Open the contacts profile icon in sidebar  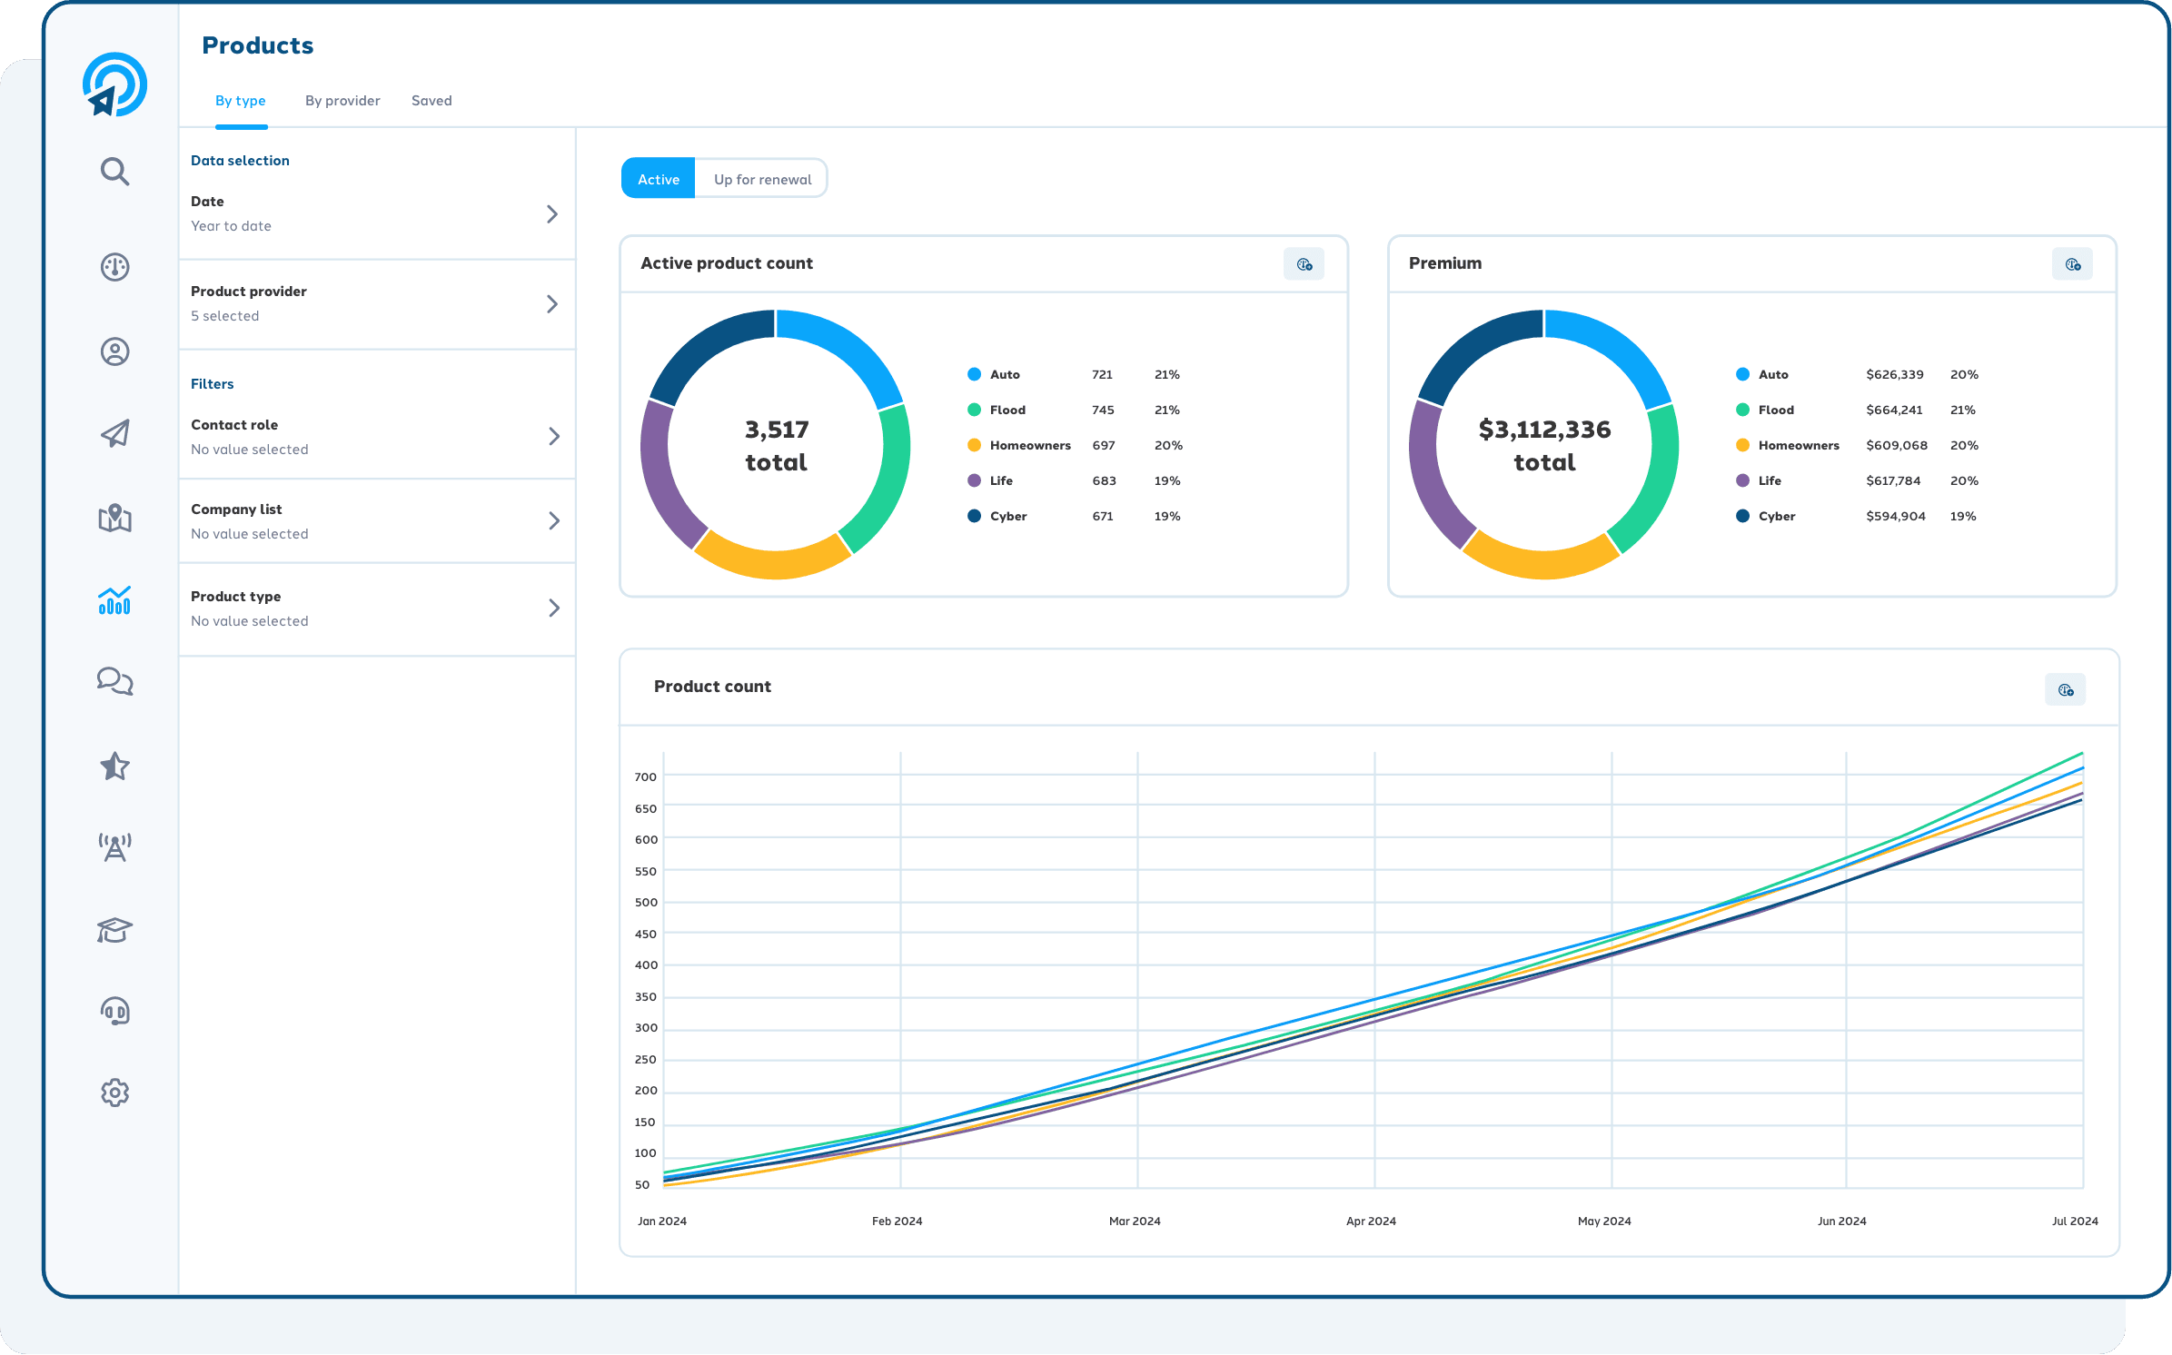114,351
